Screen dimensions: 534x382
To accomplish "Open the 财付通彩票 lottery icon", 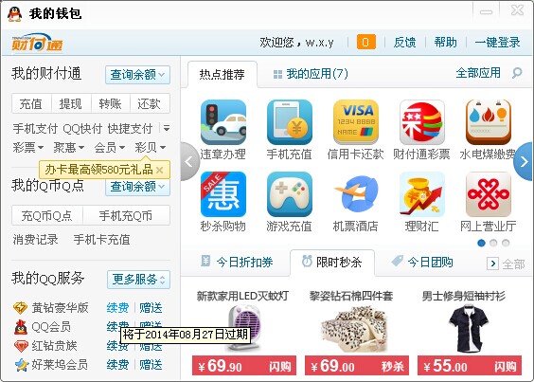I will click(422, 122).
